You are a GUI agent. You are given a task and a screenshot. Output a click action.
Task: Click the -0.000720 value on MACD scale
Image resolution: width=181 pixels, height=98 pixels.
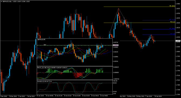[116, 79]
